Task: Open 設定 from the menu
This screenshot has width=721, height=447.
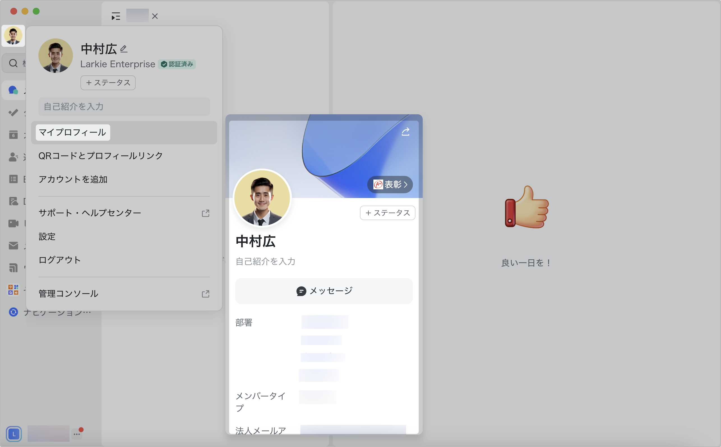Action: point(124,236)
